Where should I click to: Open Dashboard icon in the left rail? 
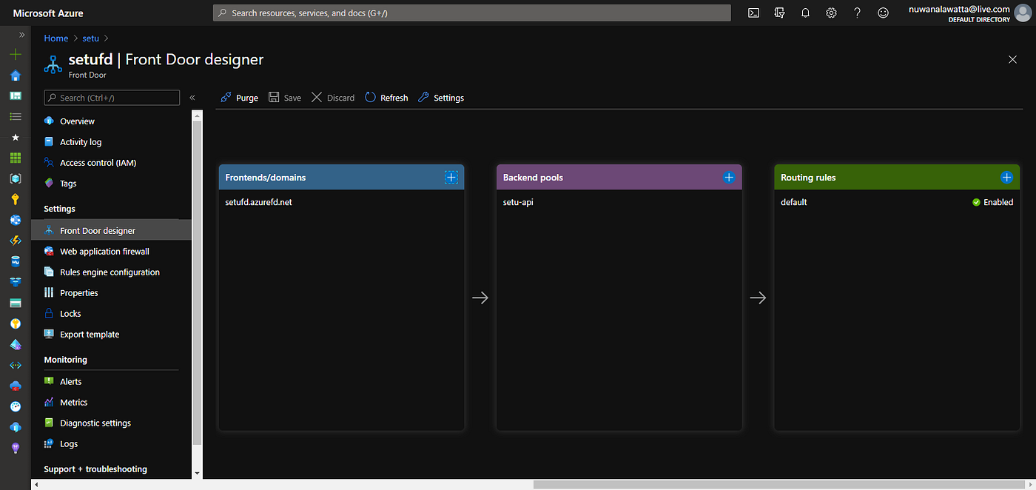(16, 96)
